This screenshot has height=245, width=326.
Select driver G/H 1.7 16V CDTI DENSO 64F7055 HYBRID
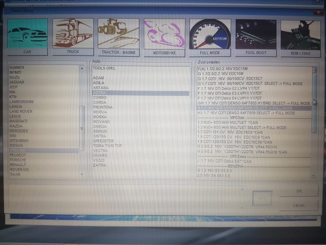tap(254, 103)
